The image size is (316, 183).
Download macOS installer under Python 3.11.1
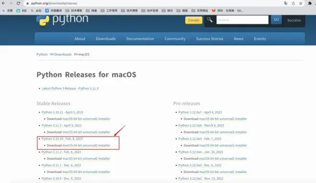[x=86, y=172]
